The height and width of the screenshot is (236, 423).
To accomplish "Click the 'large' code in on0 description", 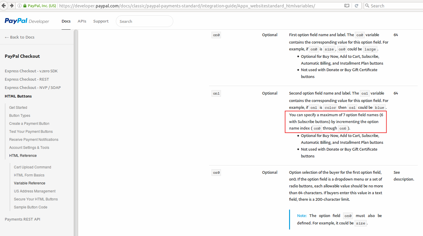I will tap(370, 49).
